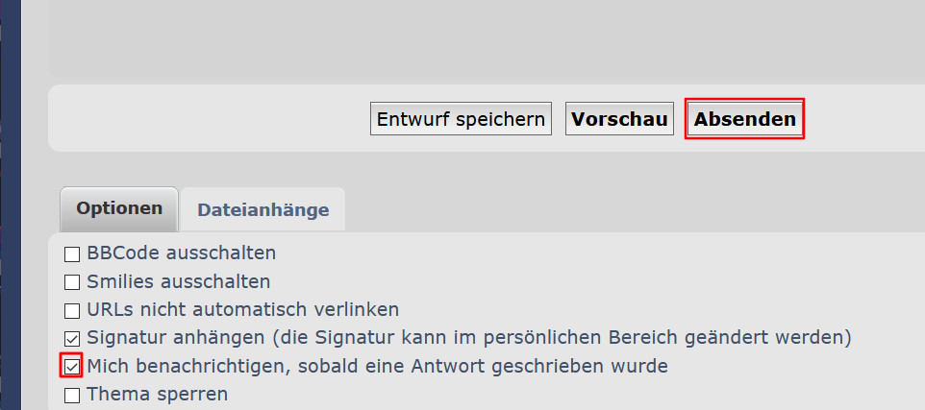This screenshot has width=925, height=410.
Task: Tick the Thema sperren checkbox
Action: pyautogui.click(x=72, y=394)
